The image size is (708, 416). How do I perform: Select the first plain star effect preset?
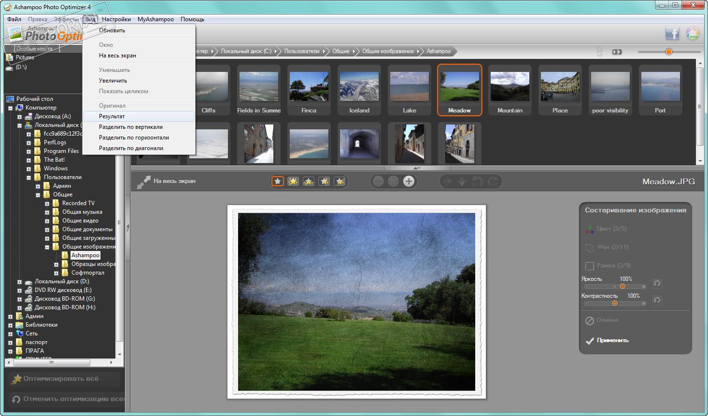pos(278,181)
